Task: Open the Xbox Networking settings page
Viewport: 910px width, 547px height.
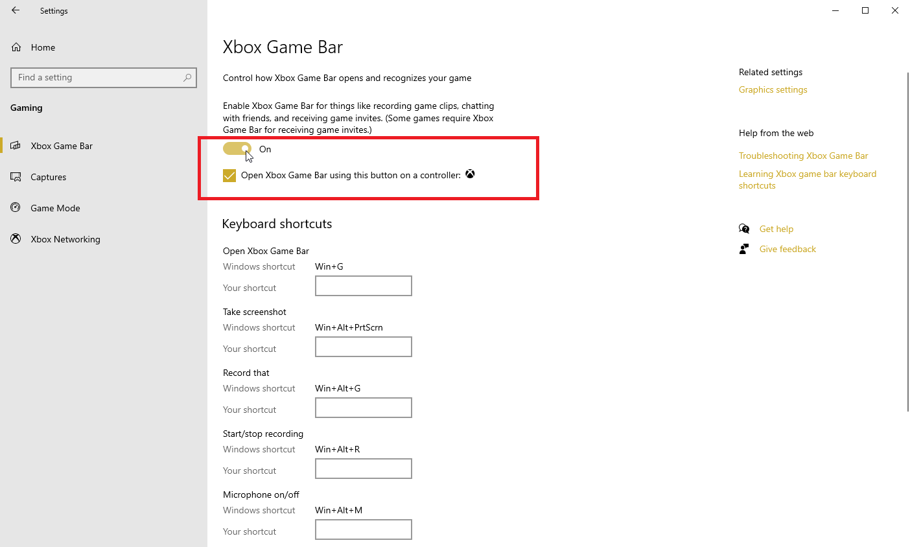Action: [104, 239]
